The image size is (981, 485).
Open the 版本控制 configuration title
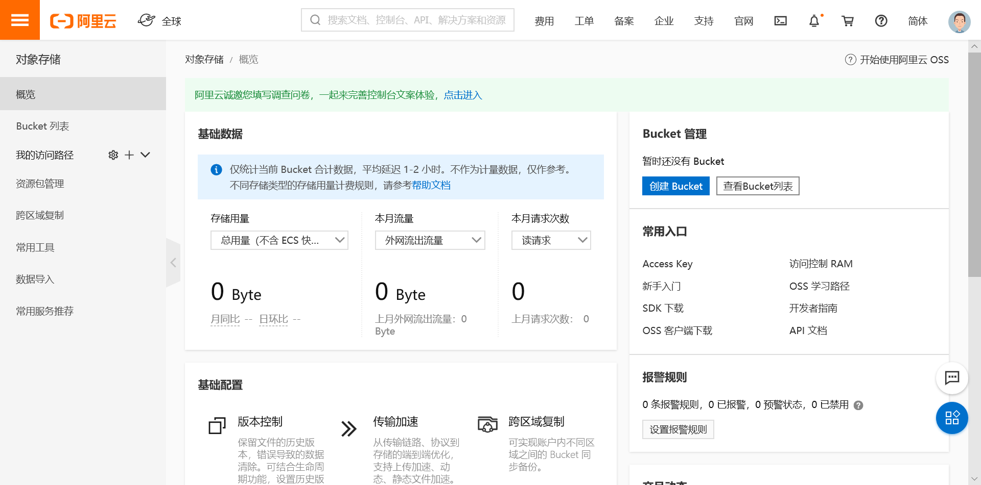click(x=260, y=422)
